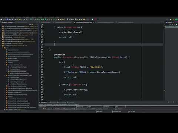Click the green Run toolbar icon
Screen dimensions: 178x133
pyautogui.click(x=42, y=19)
